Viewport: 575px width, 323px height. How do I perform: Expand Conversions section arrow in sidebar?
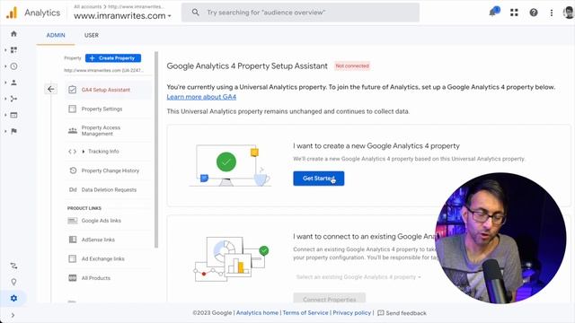(x=5, y=131)
